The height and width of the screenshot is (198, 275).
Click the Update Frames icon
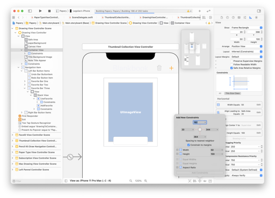tap(190, 181)
